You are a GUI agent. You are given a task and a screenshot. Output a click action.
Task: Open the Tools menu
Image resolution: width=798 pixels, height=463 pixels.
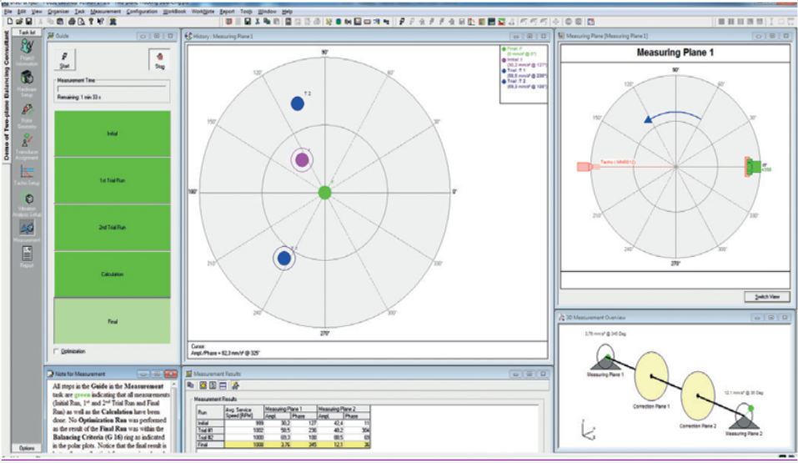coord(246,11)
